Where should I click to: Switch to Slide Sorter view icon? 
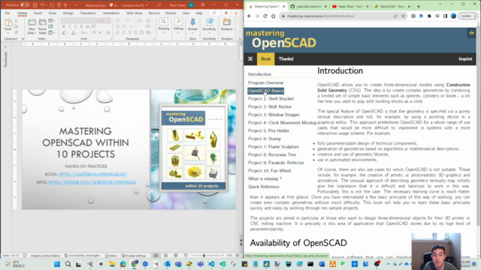[165, 255]
